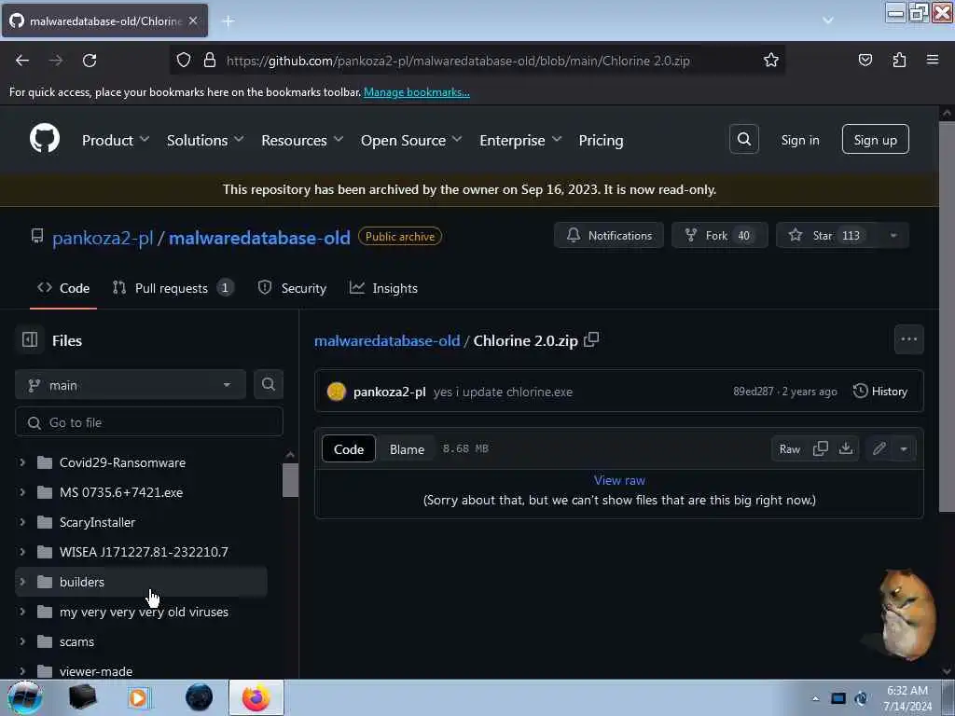Expand the MS 0735.6+7421.exe folder
Viewport: 955px width, 716px height.
(x=22, y=492)
